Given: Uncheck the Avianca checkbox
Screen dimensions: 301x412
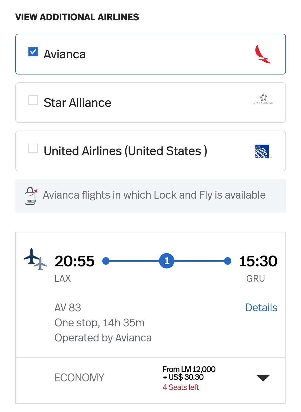Looking at the screenshot, I should tap(33, 52).
